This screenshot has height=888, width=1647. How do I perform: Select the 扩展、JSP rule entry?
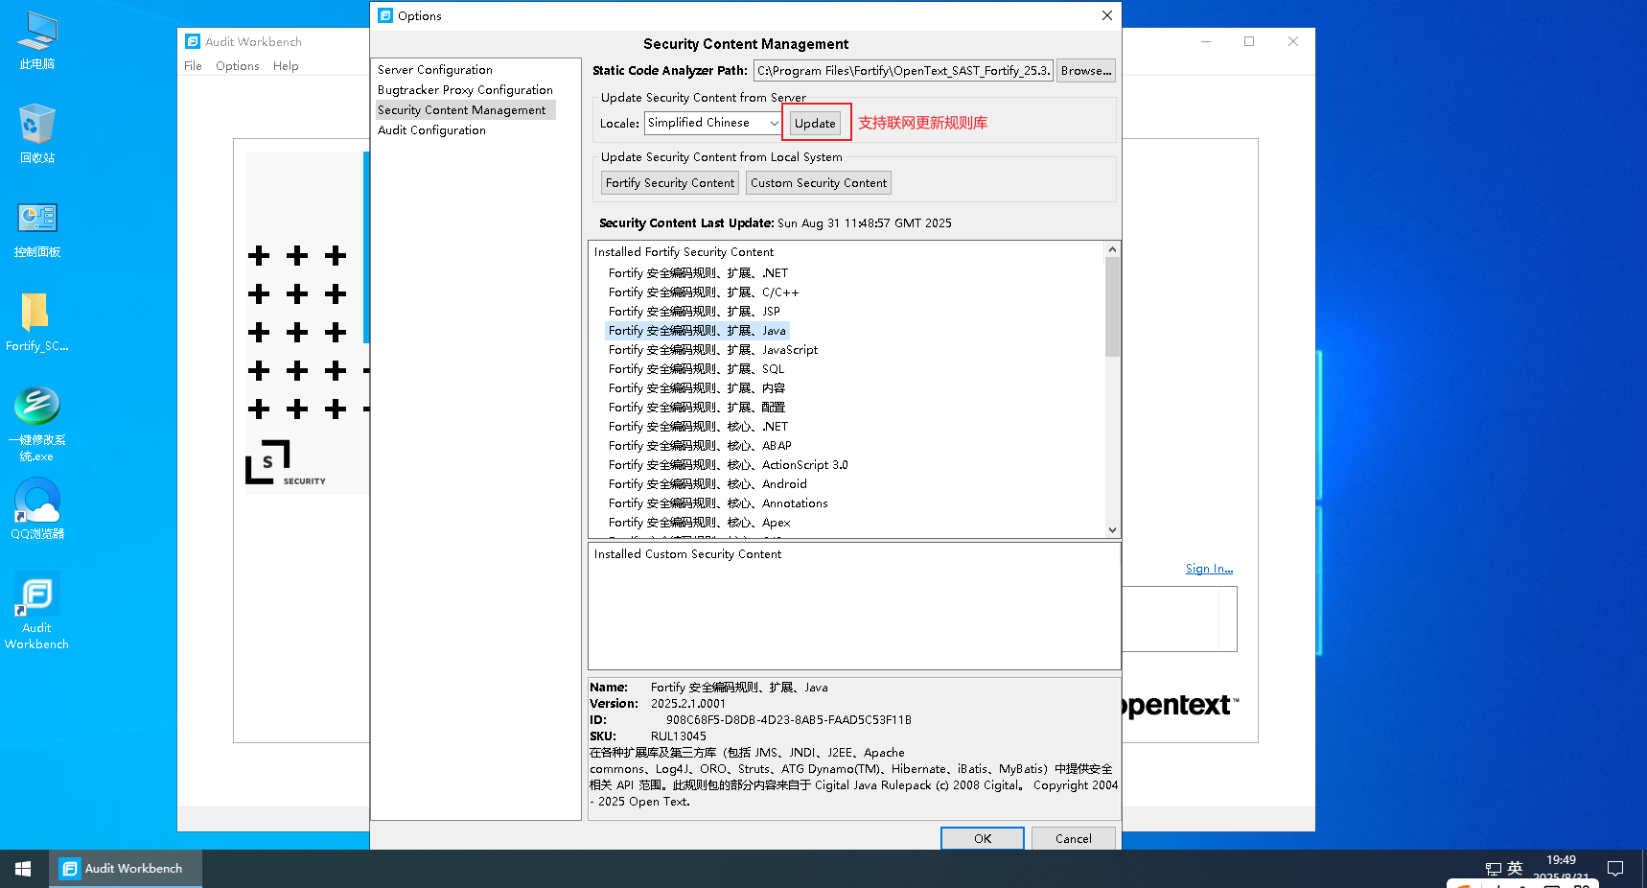coord(694,312)
